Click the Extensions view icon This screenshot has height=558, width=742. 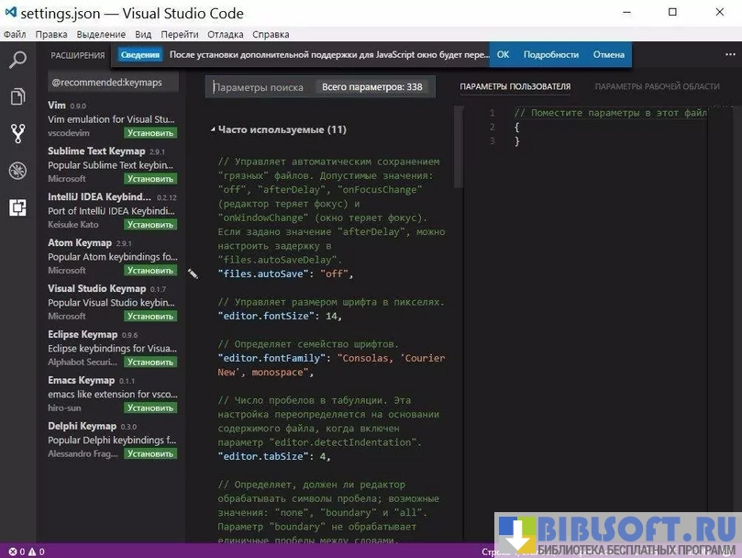[17, 207]
